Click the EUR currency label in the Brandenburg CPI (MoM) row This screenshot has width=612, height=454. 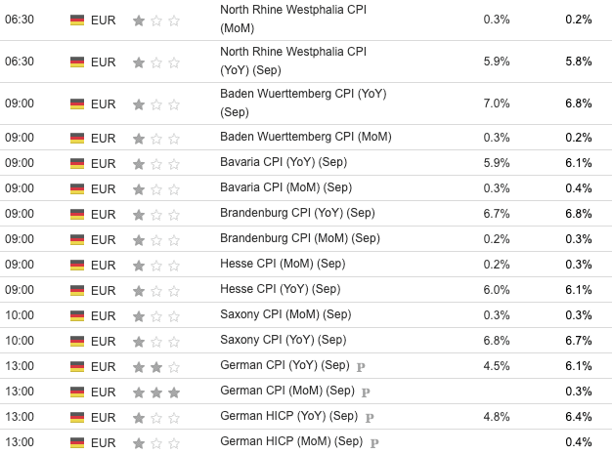pos(103,238)
